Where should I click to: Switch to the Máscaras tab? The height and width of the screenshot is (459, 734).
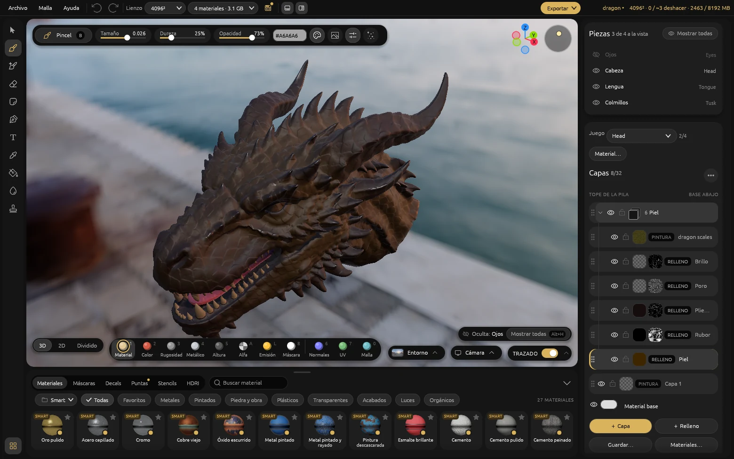point(84,383)
